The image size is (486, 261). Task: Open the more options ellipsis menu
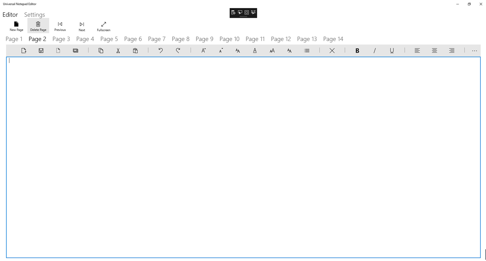pos(475,51)
